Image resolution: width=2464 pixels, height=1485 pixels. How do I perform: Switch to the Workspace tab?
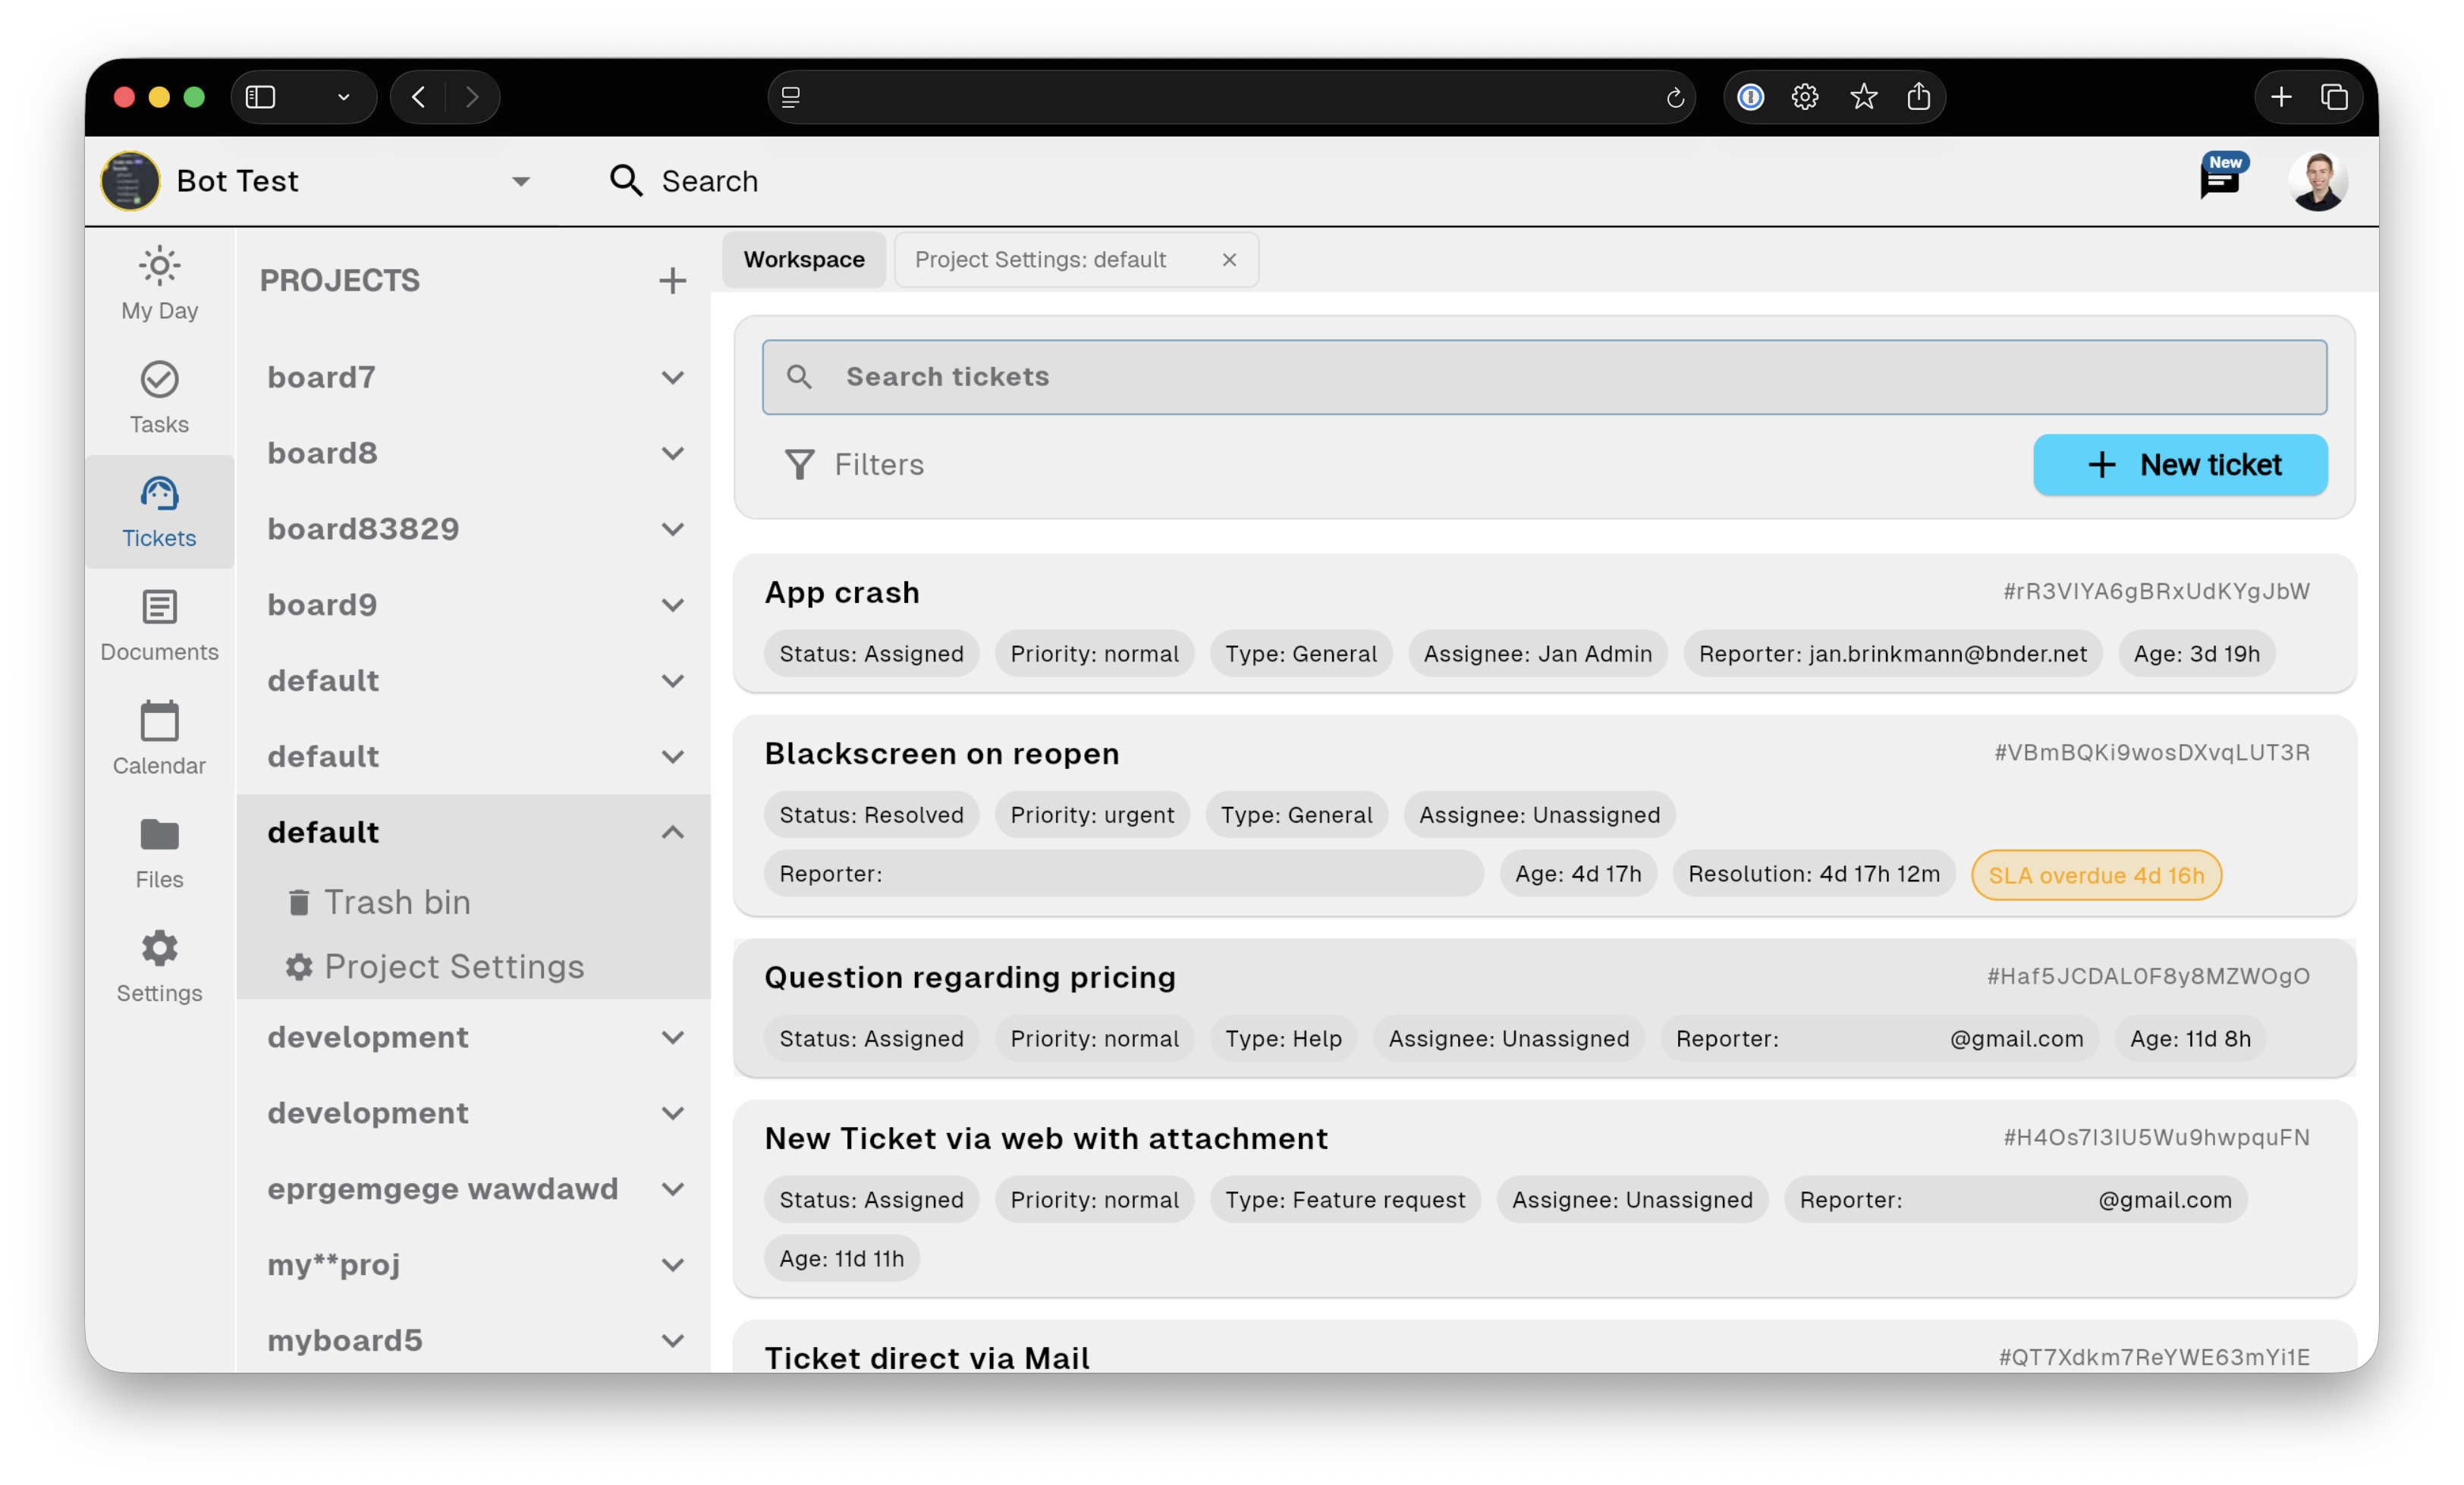[x=803, y=259]
